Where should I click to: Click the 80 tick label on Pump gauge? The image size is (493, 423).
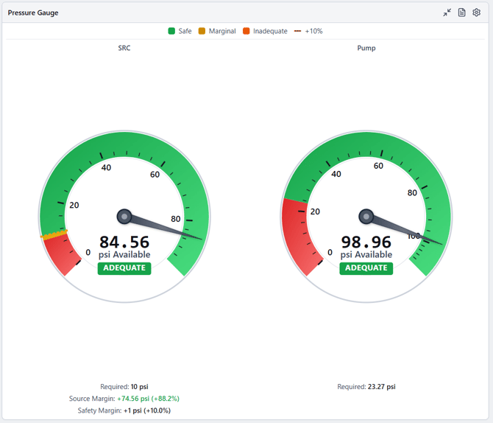click(x=412, y=193)
